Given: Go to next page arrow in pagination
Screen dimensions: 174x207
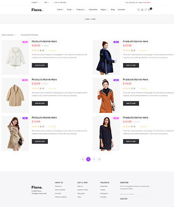Looking at the screenshot, I should [x=99, y=159].
